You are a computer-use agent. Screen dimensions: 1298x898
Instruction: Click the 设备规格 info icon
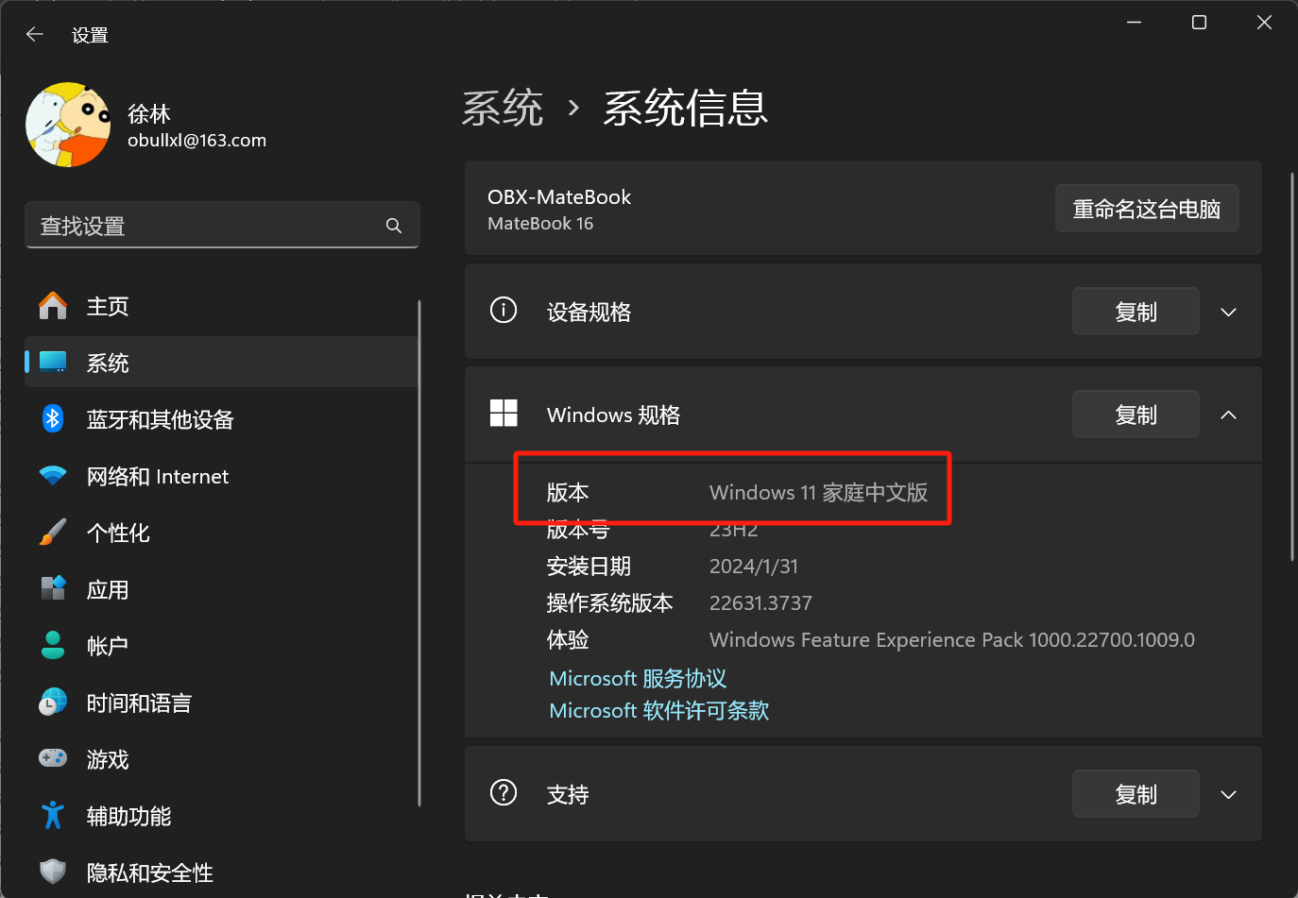coord(504,310)
